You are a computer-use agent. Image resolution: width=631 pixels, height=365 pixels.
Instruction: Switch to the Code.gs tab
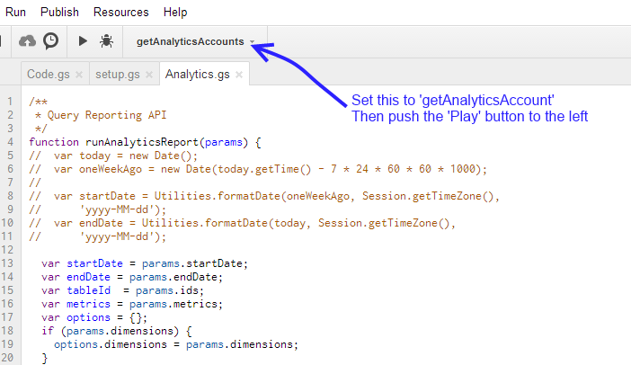[49, 74]
